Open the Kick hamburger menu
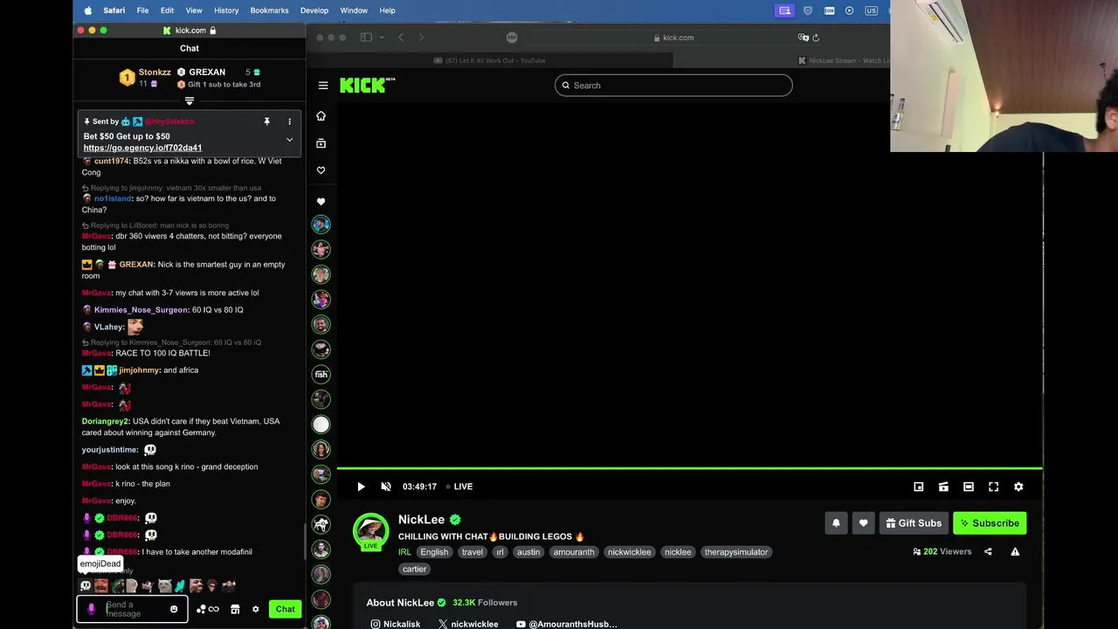The image size is (1118, 629). [323, 86]
